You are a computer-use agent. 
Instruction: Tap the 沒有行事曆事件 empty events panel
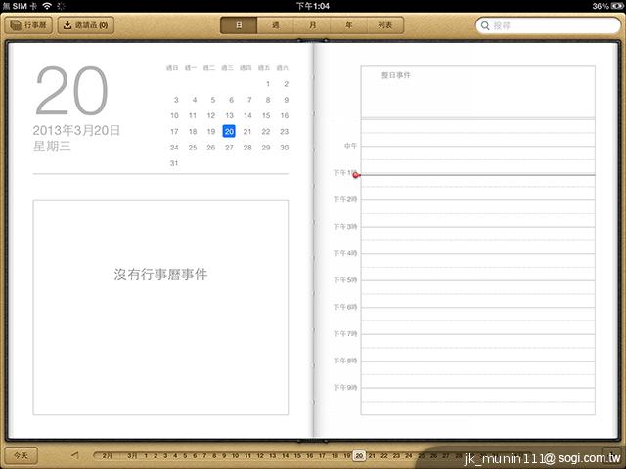[160, 308]
